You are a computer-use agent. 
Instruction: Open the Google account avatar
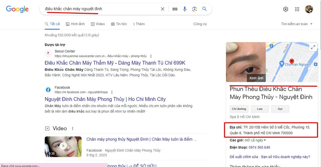(309, 9)
